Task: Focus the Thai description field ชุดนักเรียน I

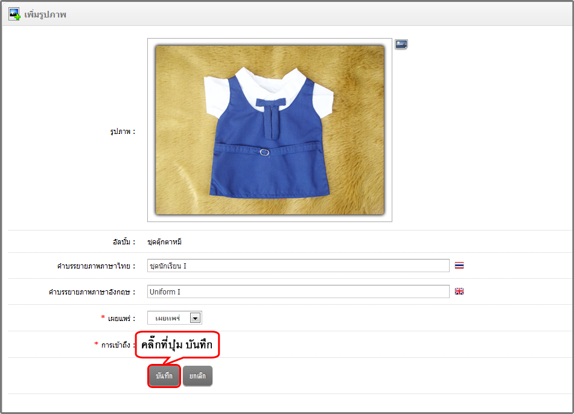Action: click(x=298, y=266)
